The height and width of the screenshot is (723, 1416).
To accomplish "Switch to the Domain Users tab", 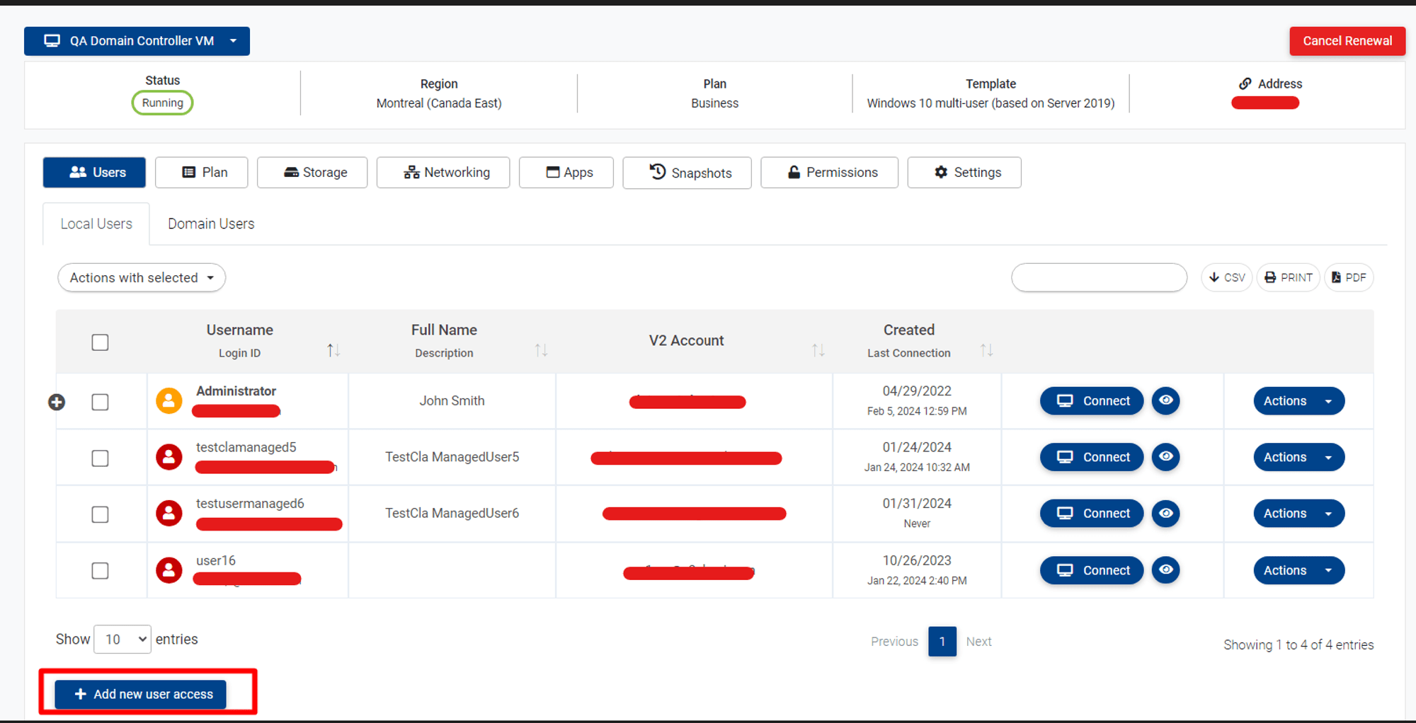I will pyautogui.click(x=210, y=224).
